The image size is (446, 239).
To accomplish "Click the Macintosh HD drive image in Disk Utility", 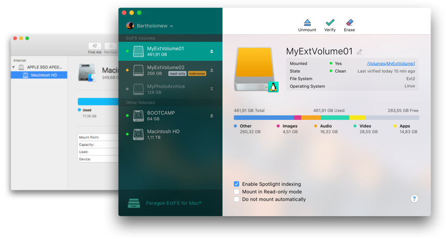I will coord(87,73).
